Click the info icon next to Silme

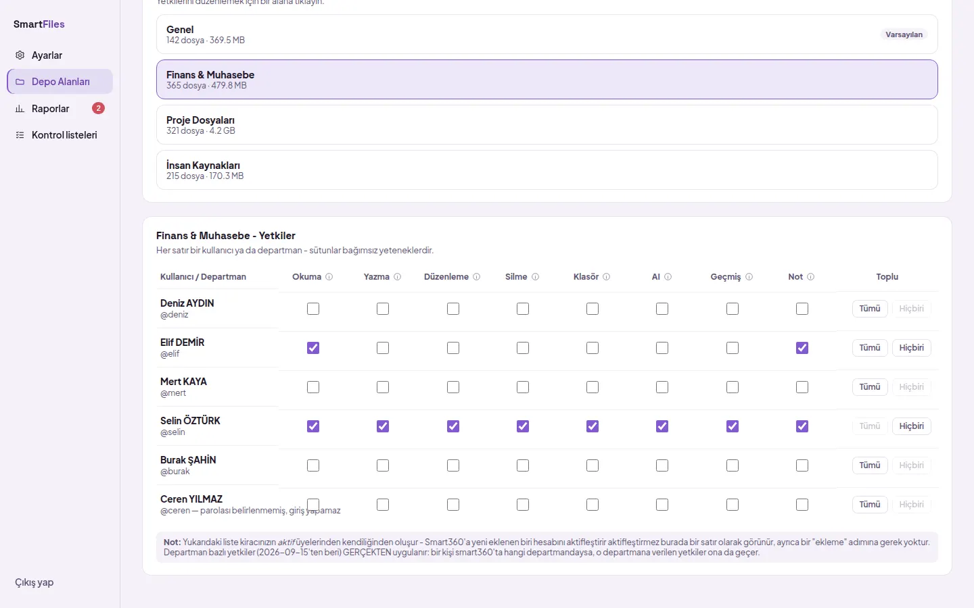(536, 277)
